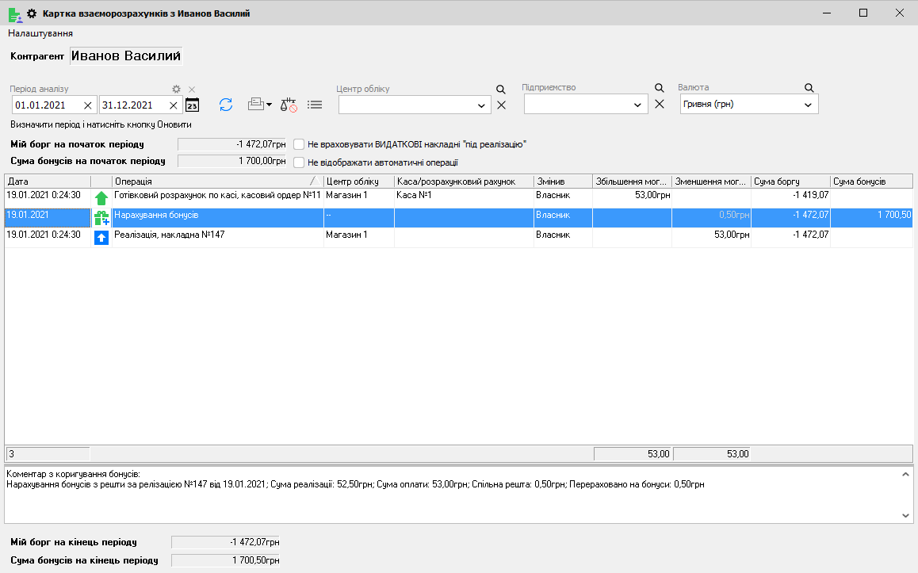Open the calendar period picker icon
This screenshot has width=918, height=573.
192,105
